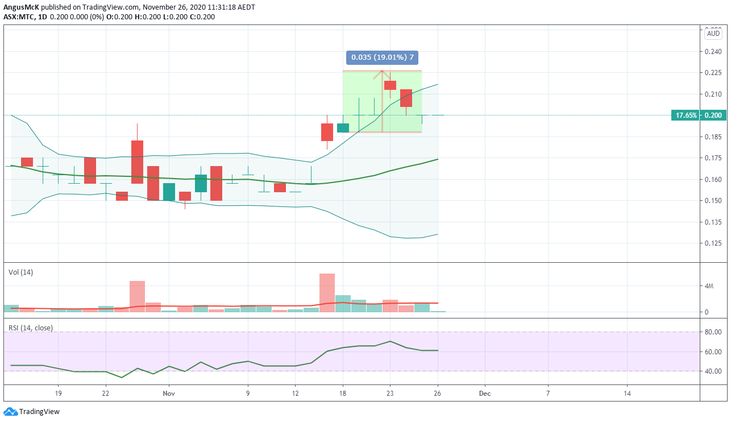The image size is (731, 422).
Task: Click the 12 date label on time axis
Action: point(295,393)
